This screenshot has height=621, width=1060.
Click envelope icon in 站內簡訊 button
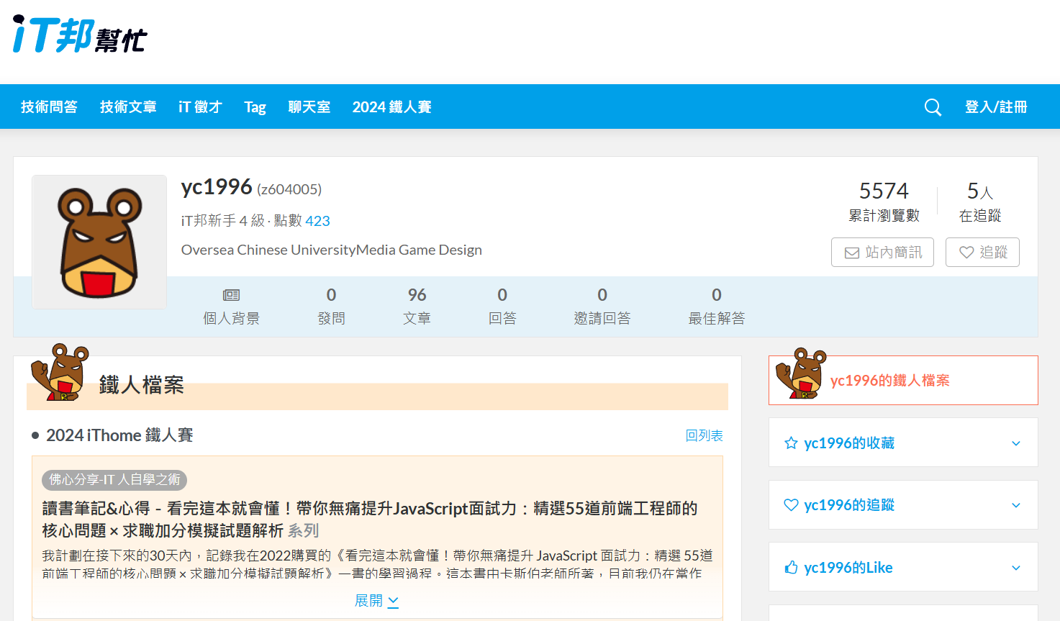click(852, 253)
